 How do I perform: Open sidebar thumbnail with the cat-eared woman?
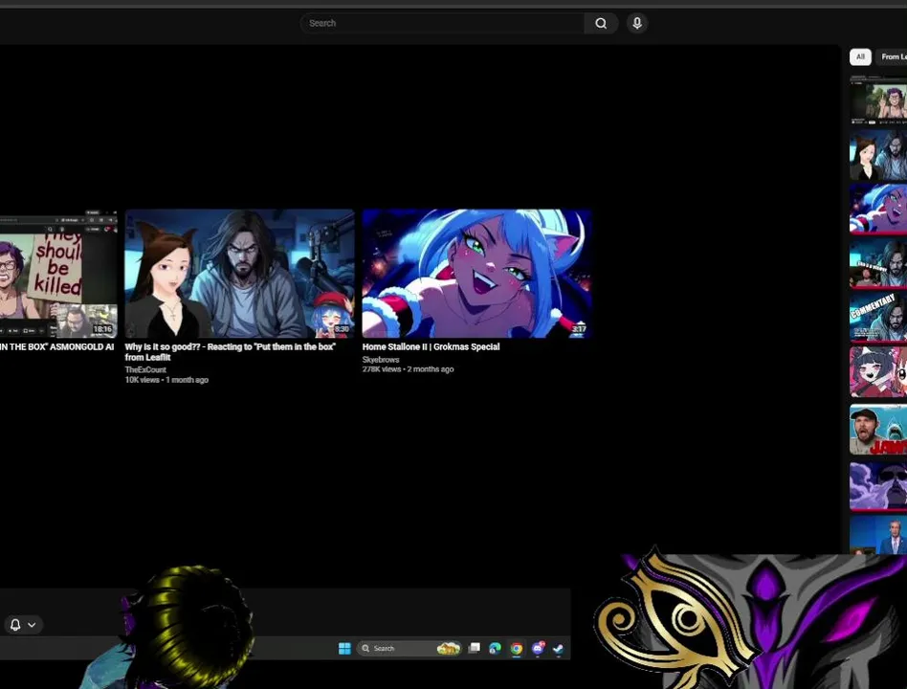coord(878,154)
